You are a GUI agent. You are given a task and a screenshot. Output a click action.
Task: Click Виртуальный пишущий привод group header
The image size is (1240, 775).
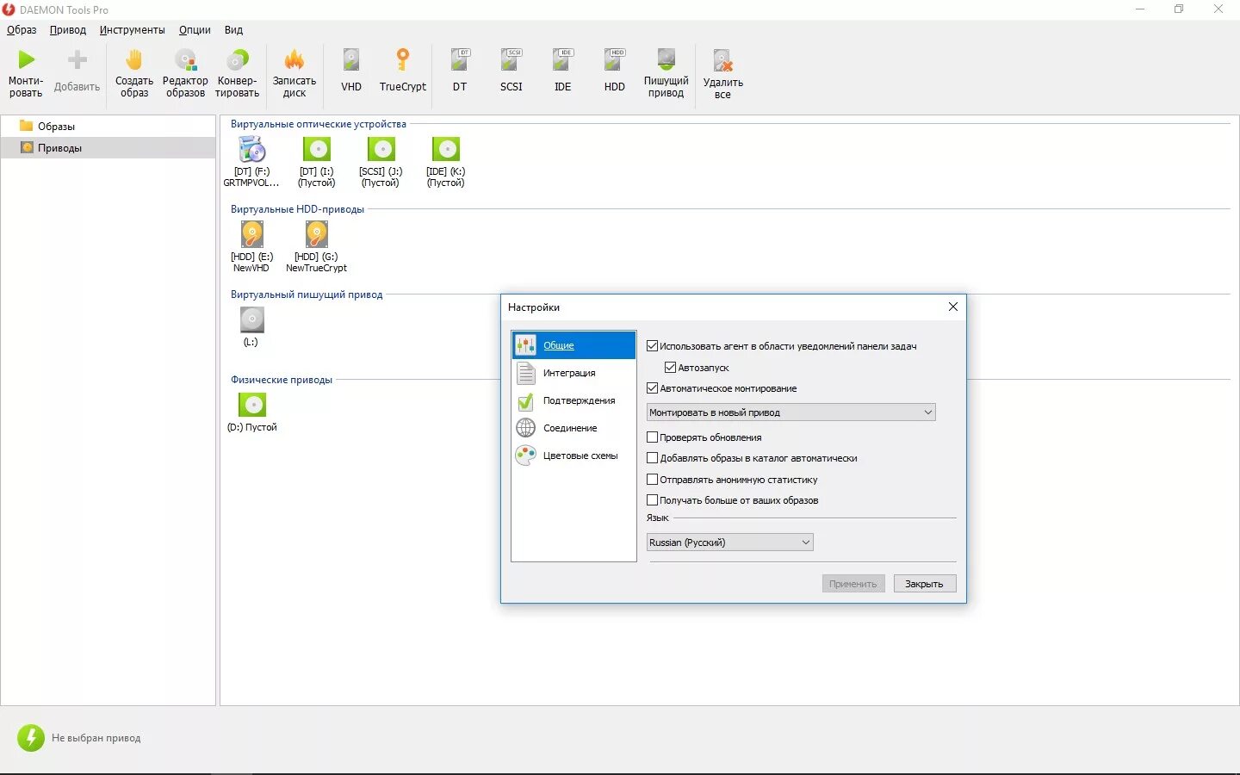click(307, 294)
